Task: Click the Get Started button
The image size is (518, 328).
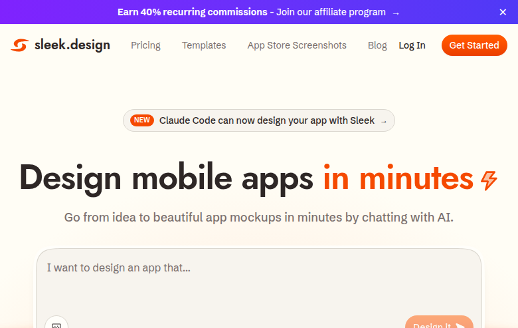Action: pyautogui.click(x=474, y=45)
